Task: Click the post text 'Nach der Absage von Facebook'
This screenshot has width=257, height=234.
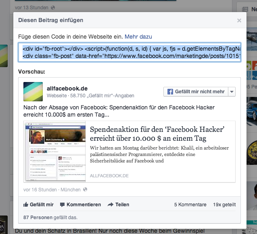Action: [x=119, y=111]
